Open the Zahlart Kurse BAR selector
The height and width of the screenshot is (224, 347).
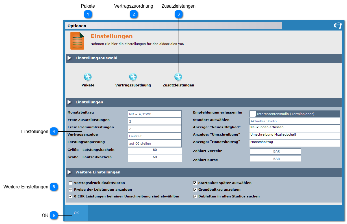pyautogui.click(x=276, y=159)
